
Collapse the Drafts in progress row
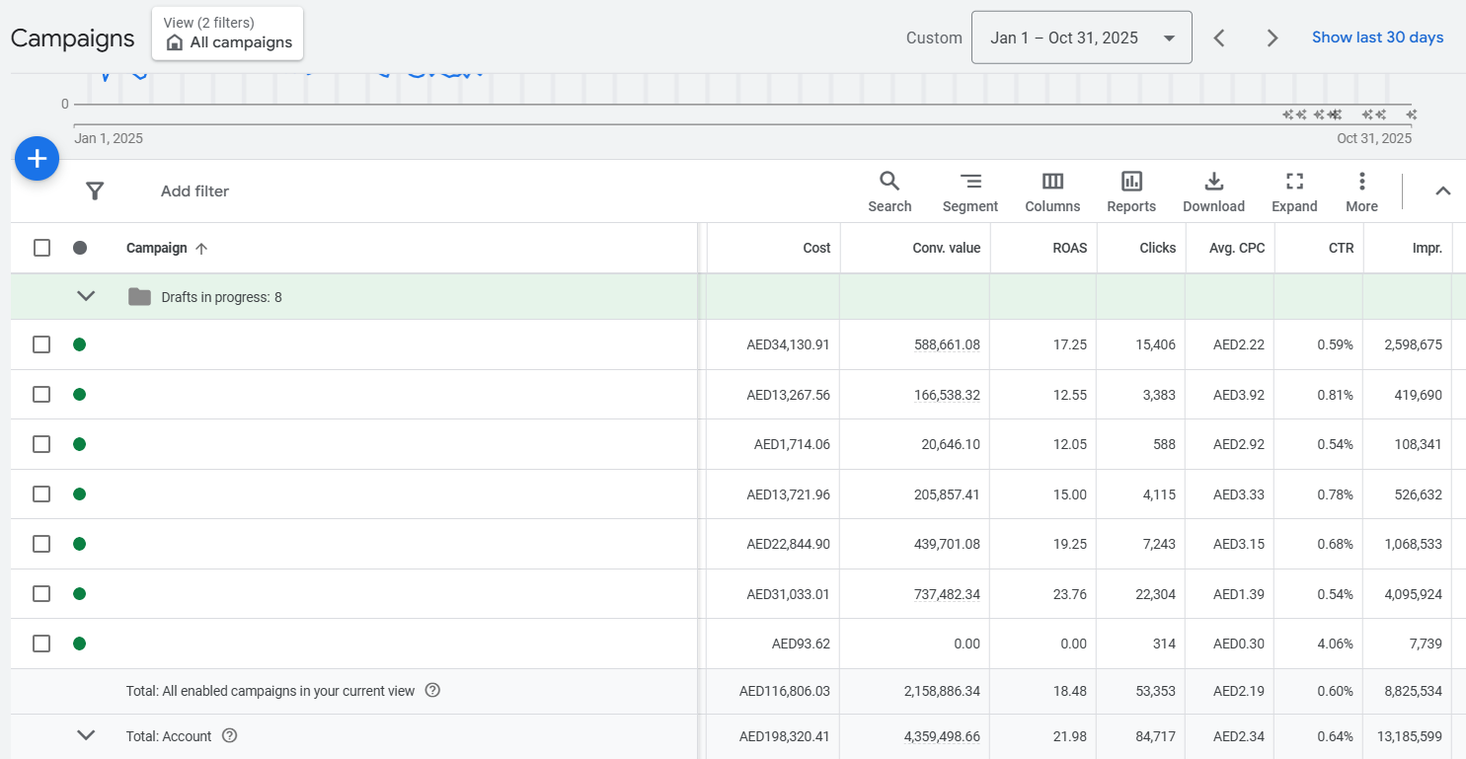tap(86, 296)
